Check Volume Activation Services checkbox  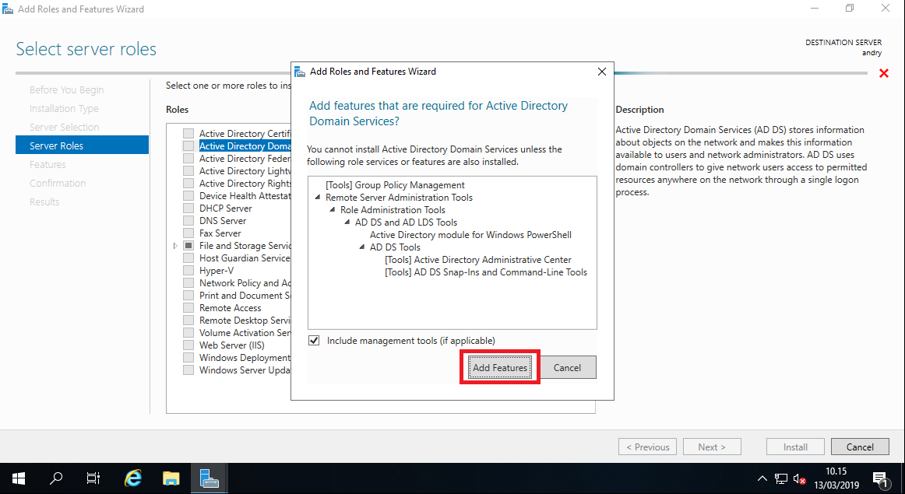pyautogui.click(x=188, y=333)
